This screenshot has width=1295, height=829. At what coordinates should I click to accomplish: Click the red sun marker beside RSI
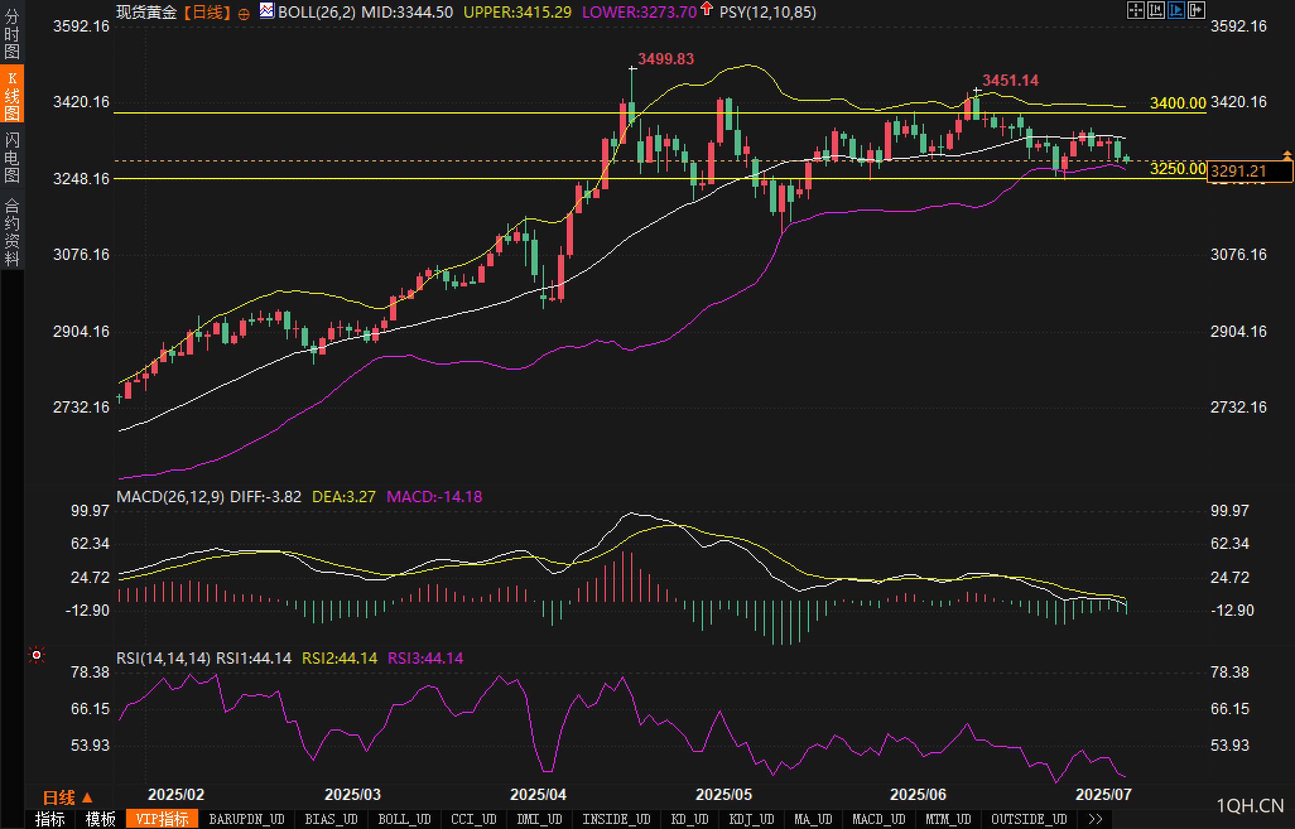37,656
